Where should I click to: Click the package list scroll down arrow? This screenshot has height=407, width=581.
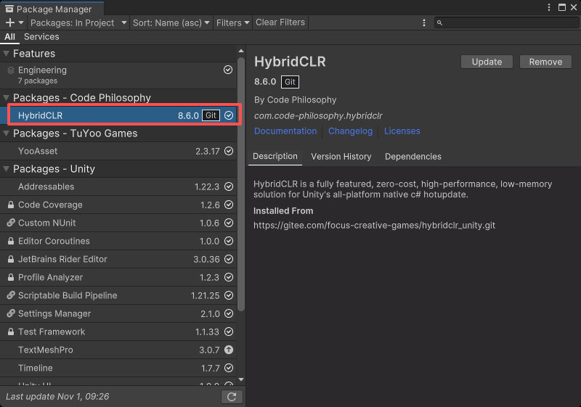[241, 379]
